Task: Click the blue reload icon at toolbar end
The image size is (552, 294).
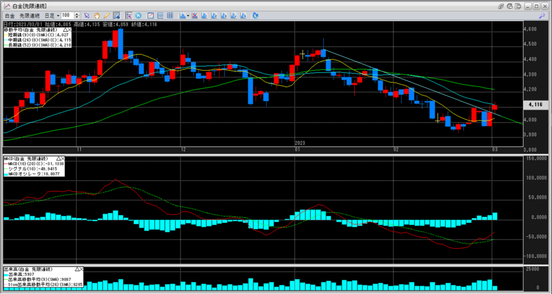Action: coord(256,16)
